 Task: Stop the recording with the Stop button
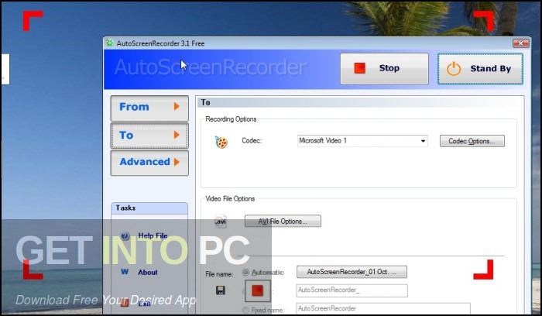[x=384, y=68]
